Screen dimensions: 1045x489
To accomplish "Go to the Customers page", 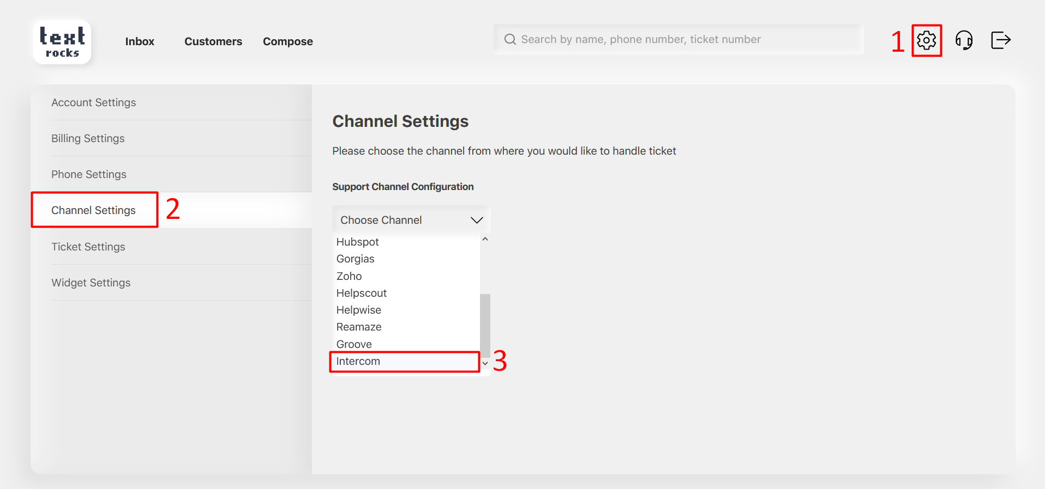I will (x=213, y=41).
